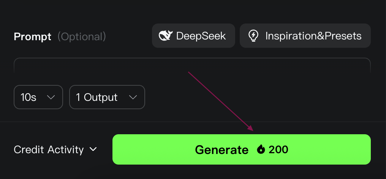This screenshot has width=386, height=179.
Task: Open the 1 Output count dropdown
Action: point(107,97)
